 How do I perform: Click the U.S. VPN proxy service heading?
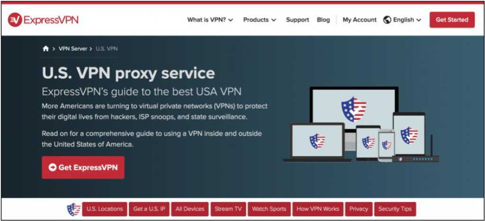(x=128, y=73)
